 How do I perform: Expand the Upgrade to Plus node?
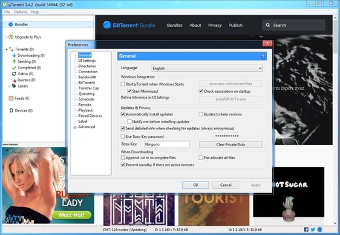(x=7, y=37)
